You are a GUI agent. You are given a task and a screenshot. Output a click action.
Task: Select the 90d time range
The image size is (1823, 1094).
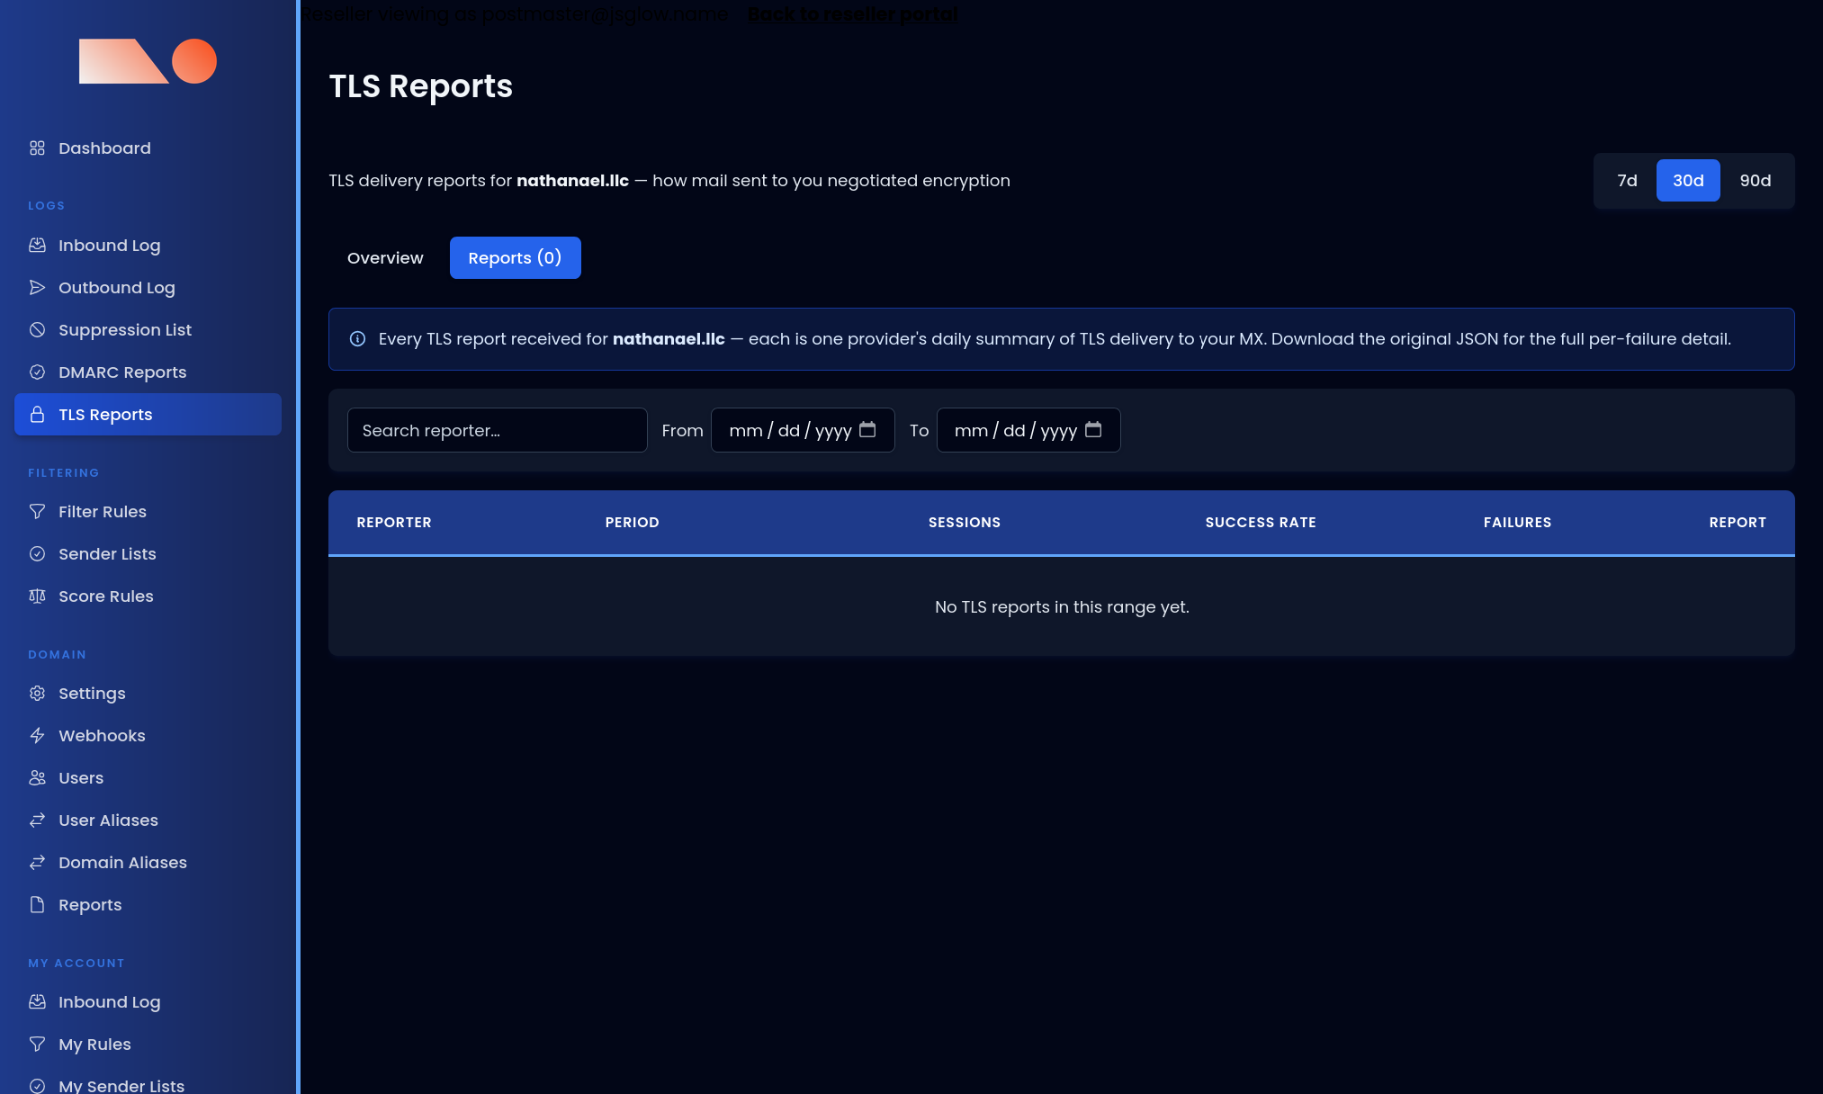tap(1756, 180)
